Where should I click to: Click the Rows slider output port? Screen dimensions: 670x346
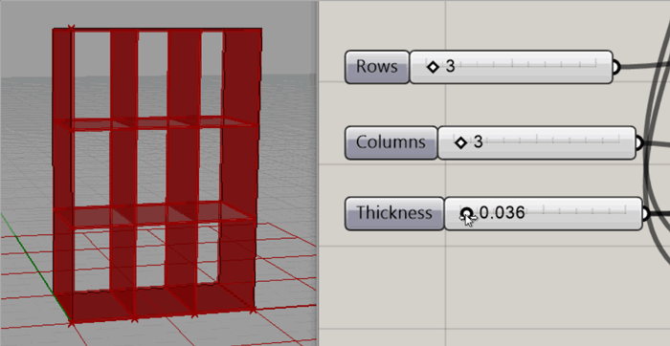coord(615,67)
